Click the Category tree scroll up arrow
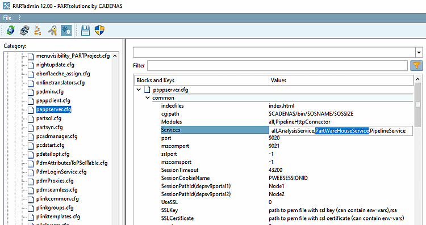 pos(115,56)
